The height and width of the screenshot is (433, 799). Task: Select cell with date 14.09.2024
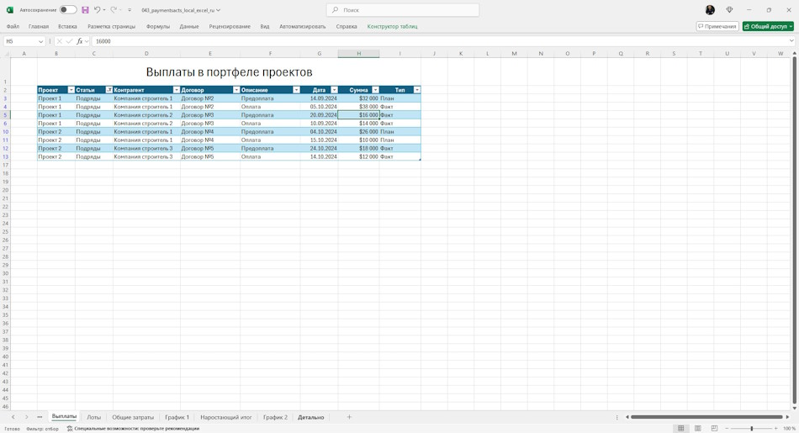coord(319,98)
